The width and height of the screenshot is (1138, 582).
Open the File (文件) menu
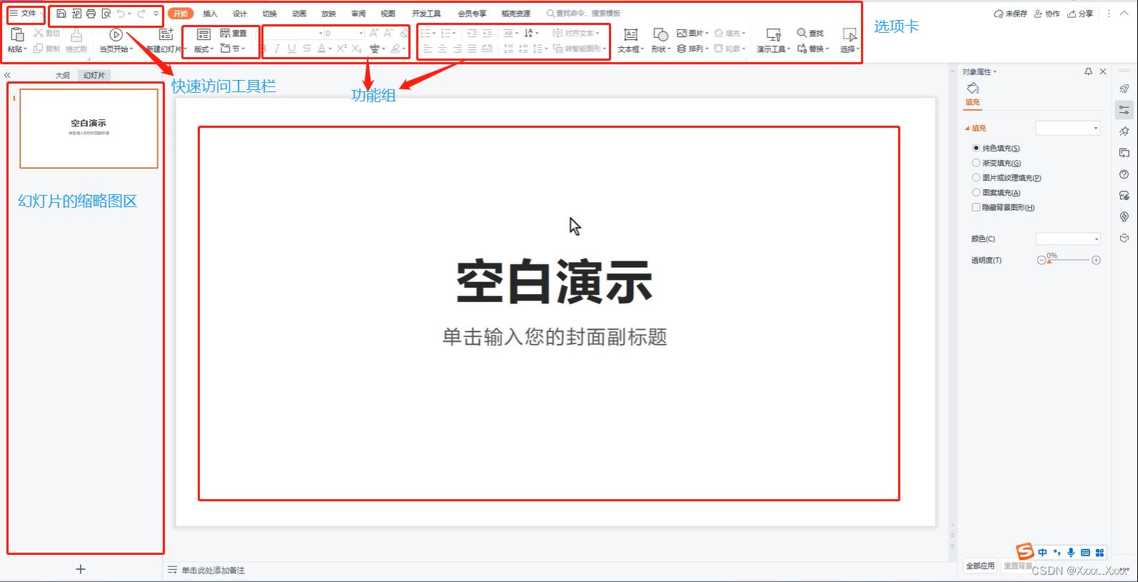[x=23, y=14]
